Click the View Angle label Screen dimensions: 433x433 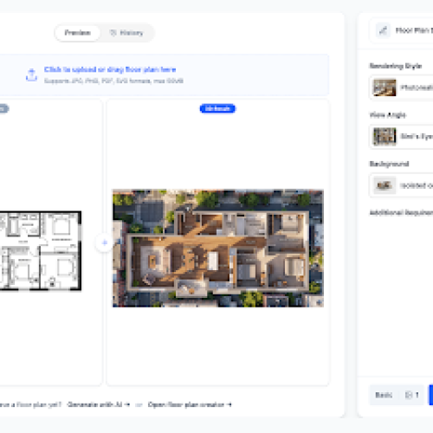(x=388, y=115)
